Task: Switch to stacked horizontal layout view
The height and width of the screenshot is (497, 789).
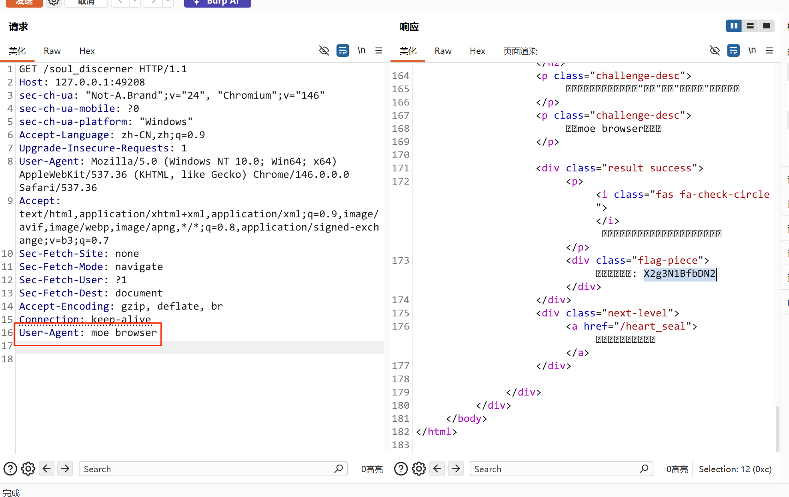Action: point(750,26)
